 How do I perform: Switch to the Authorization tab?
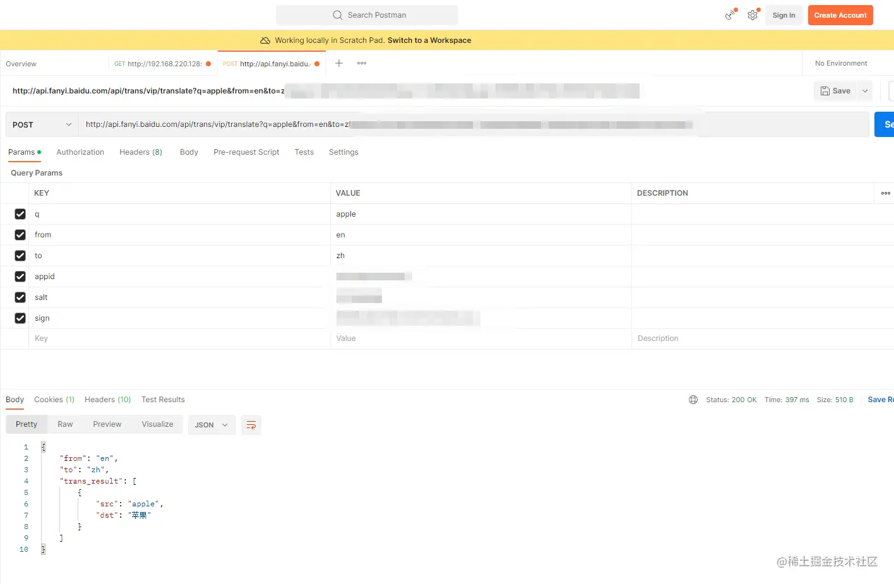point(80,152)
